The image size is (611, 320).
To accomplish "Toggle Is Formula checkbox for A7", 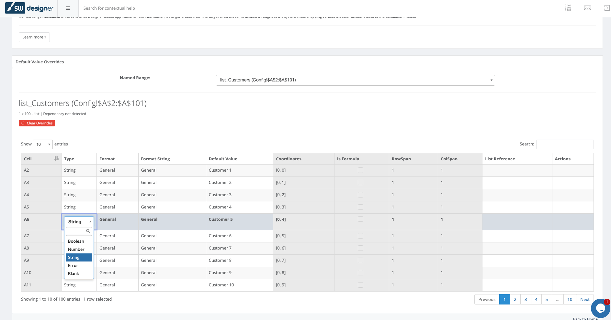I will 360,236.
